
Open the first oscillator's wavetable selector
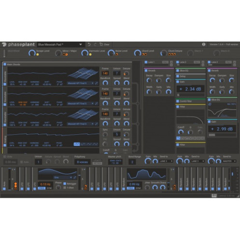pyautogui.click(x=80, y=83)
